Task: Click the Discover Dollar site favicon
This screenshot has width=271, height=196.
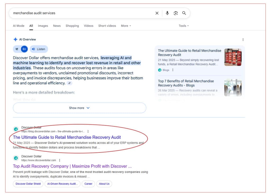Action: coord(16,129)
